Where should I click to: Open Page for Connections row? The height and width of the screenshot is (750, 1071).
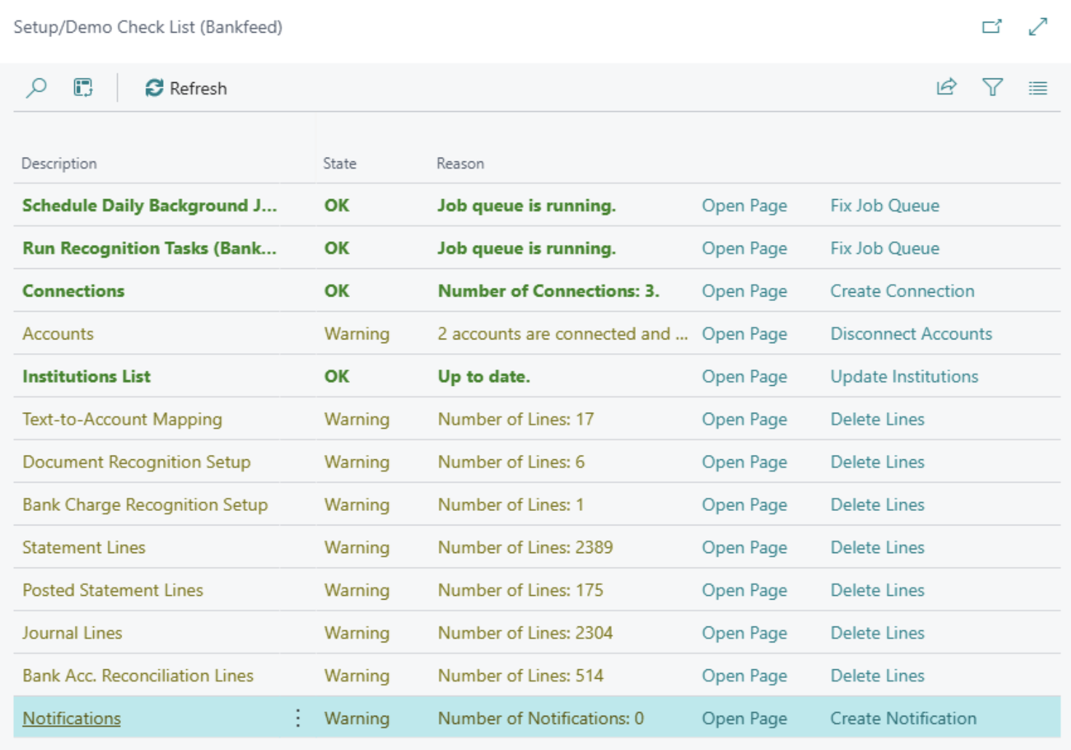point(744,291)
